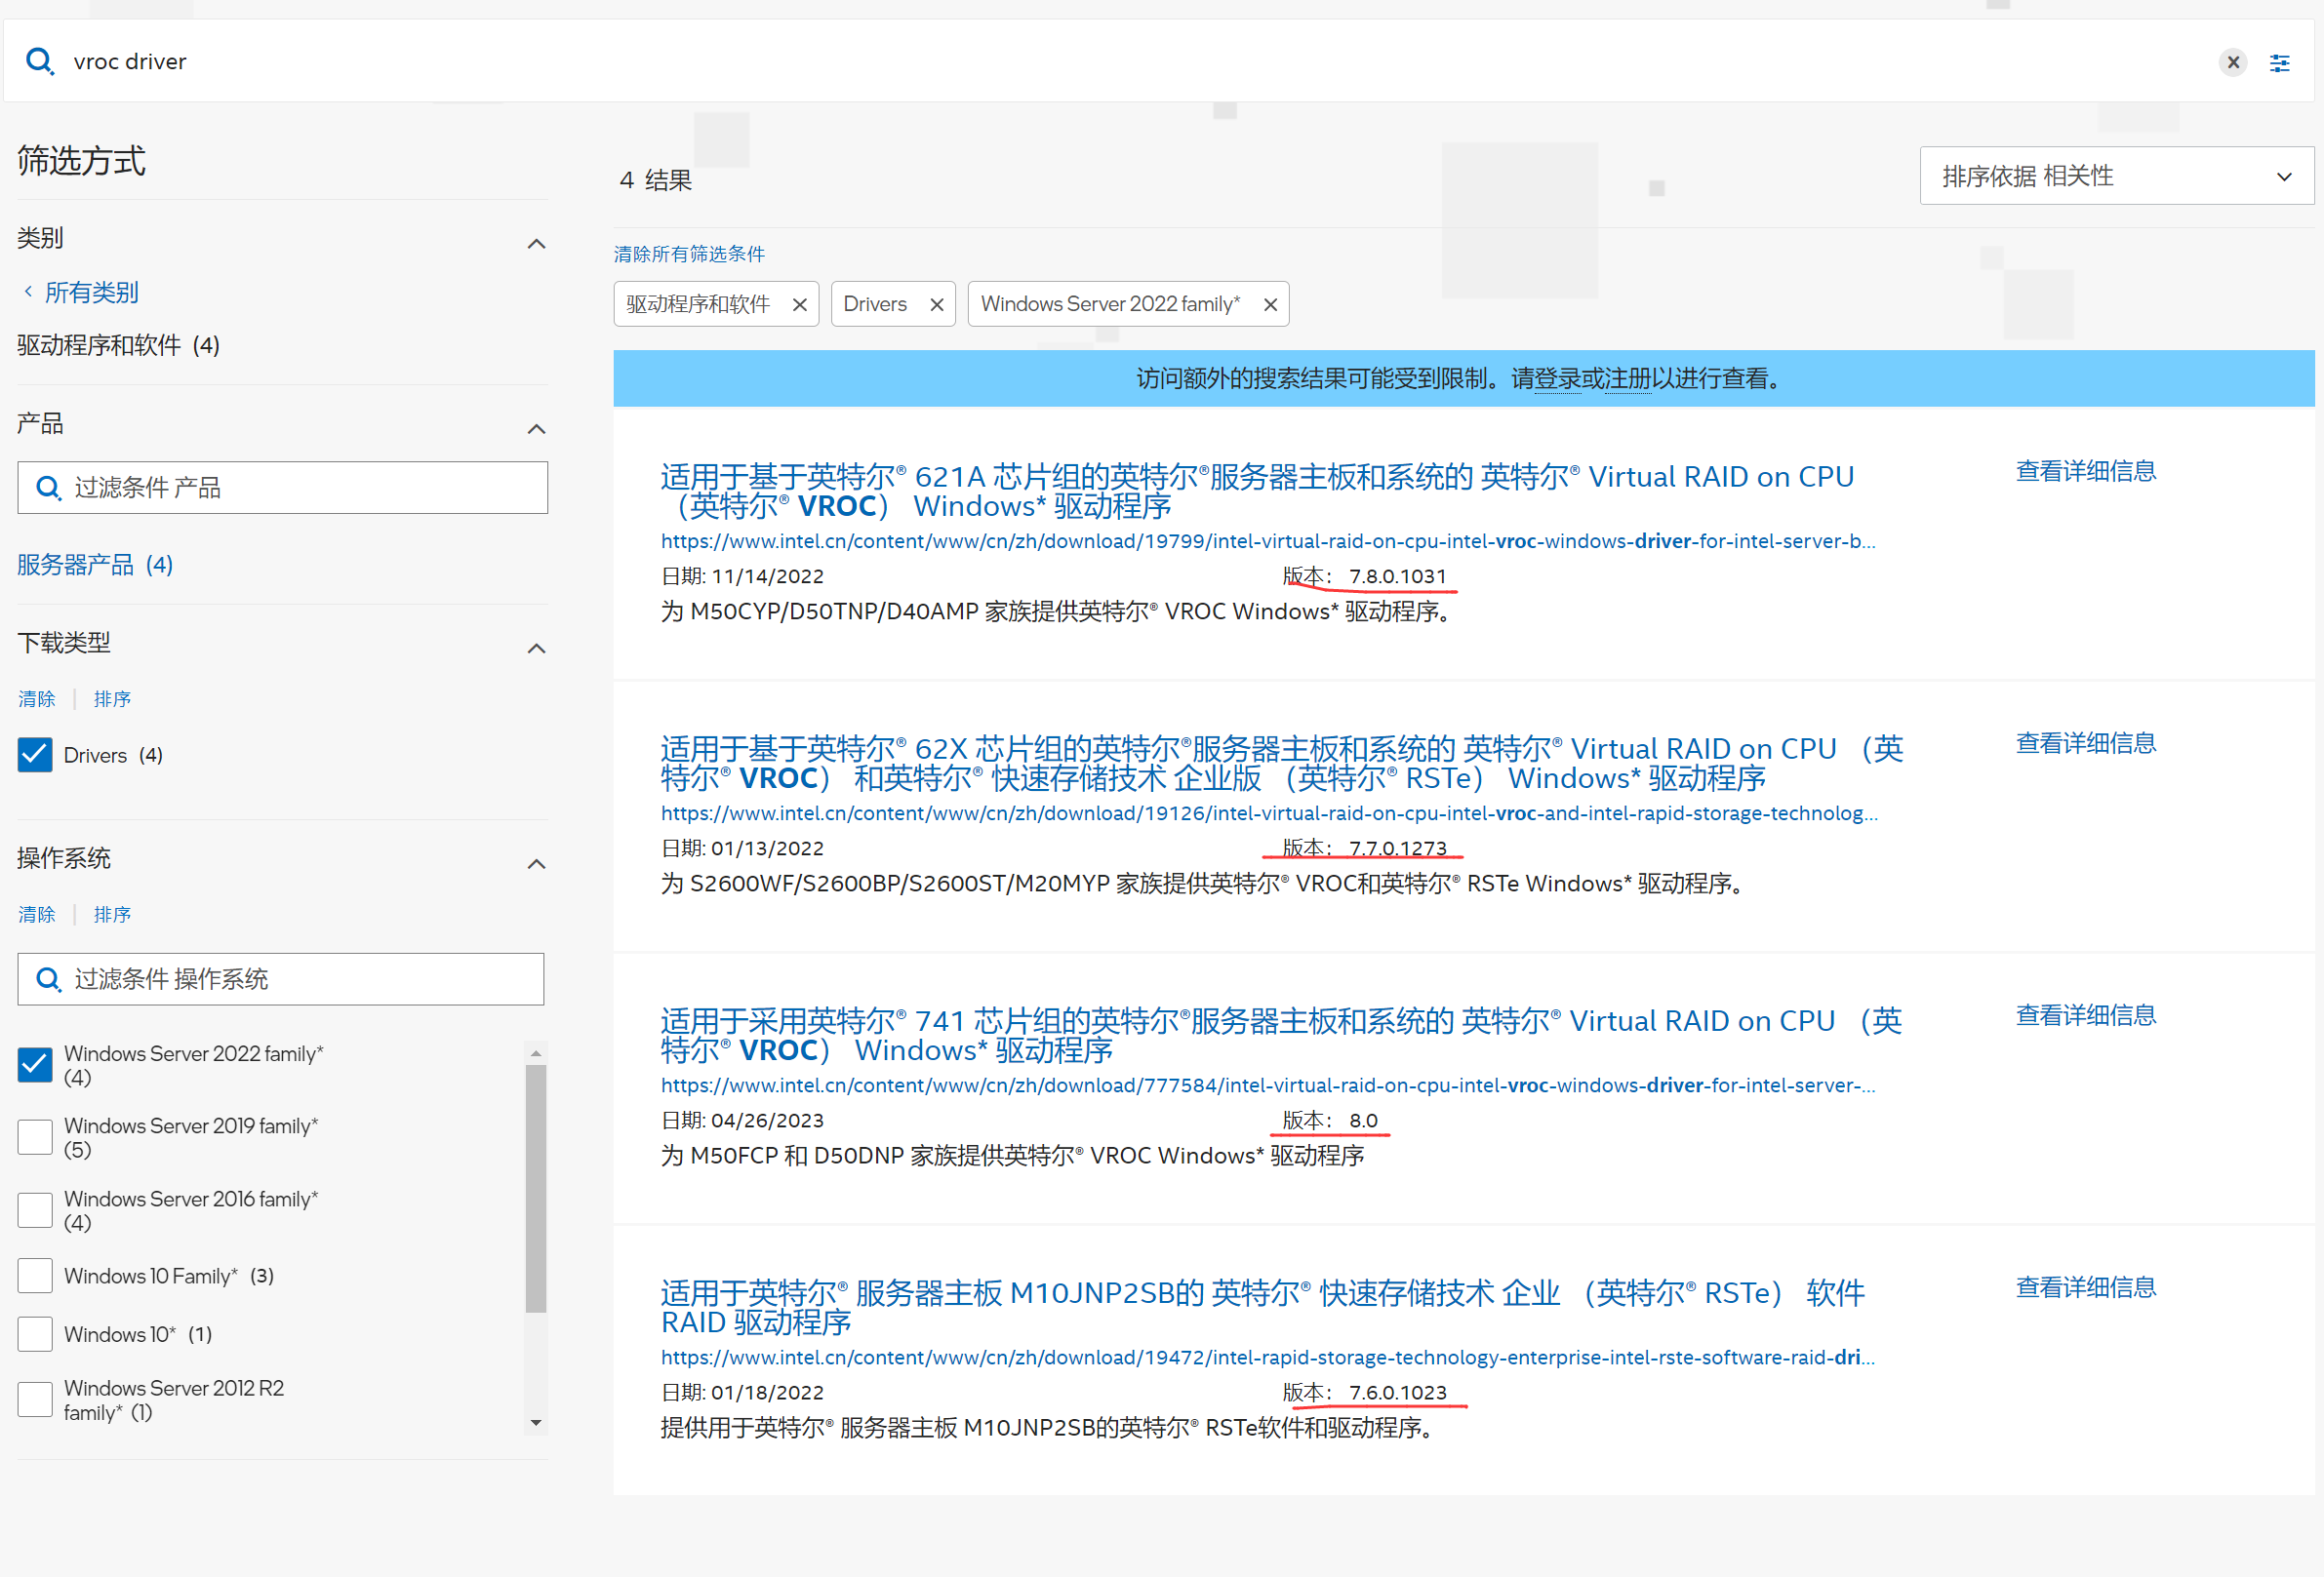
Task: Click 查看详细信息 for the 621A result
Action: 2085,471
